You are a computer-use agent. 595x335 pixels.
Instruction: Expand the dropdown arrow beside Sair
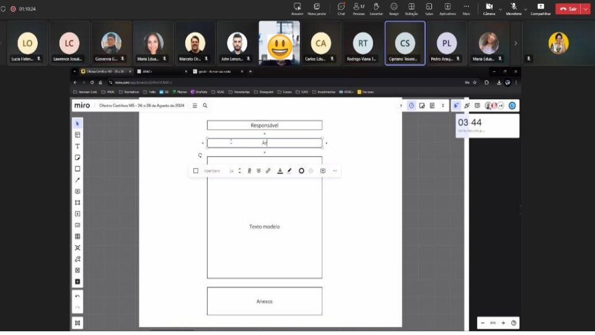(x=586, y=9)
